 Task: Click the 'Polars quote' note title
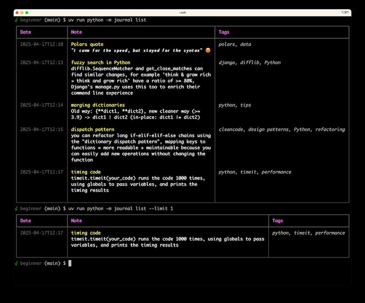pos(87,44)
